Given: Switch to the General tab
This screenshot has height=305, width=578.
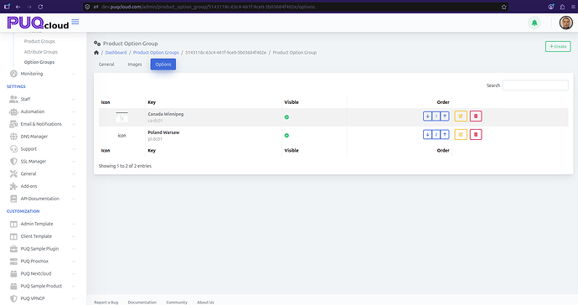Looking at the screenshot, I should click(x=106, y=65).
